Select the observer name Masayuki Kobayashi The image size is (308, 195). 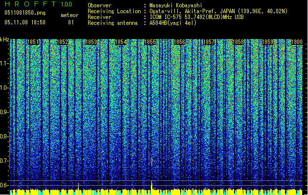tap(174, 5)
